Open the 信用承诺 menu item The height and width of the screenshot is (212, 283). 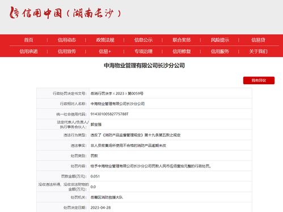coord(28,51)
